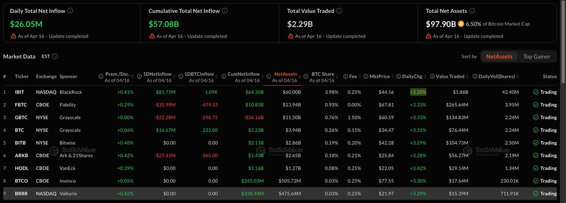Click the Valkyrie sponsor name

pyautogui.click(x=68, y=193)
